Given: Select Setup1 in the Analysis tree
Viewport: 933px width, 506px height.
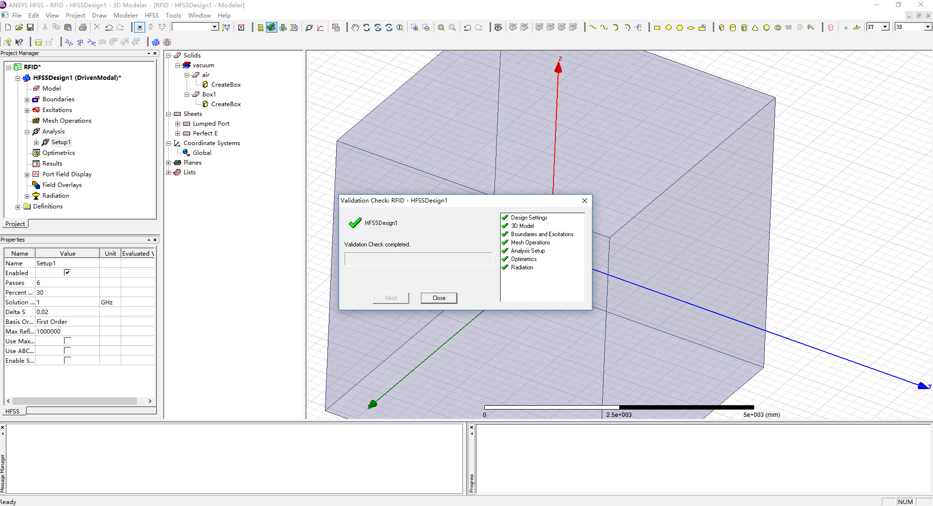Looking at the screenshot, I should click(61, 142).
